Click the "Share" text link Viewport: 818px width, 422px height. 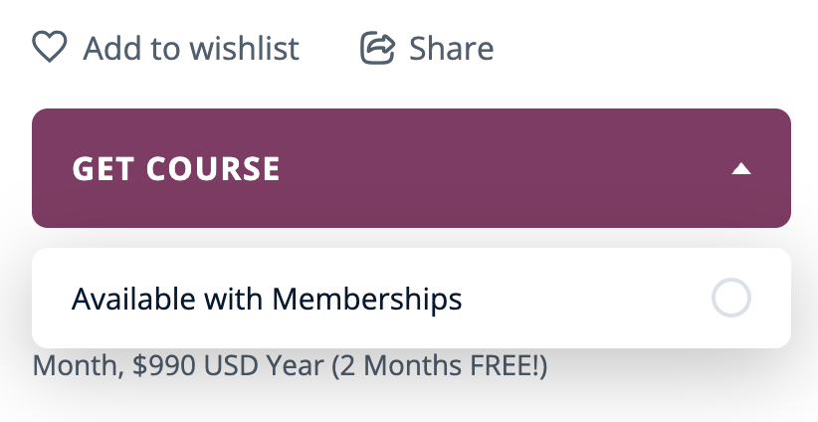(451, 48)
